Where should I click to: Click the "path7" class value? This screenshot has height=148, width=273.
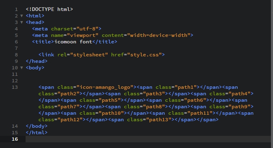tap(68, 107)
